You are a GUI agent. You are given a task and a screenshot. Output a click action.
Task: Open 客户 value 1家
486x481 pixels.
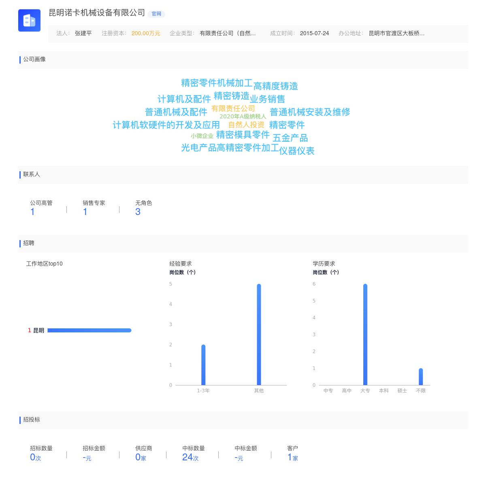(293, 457)
